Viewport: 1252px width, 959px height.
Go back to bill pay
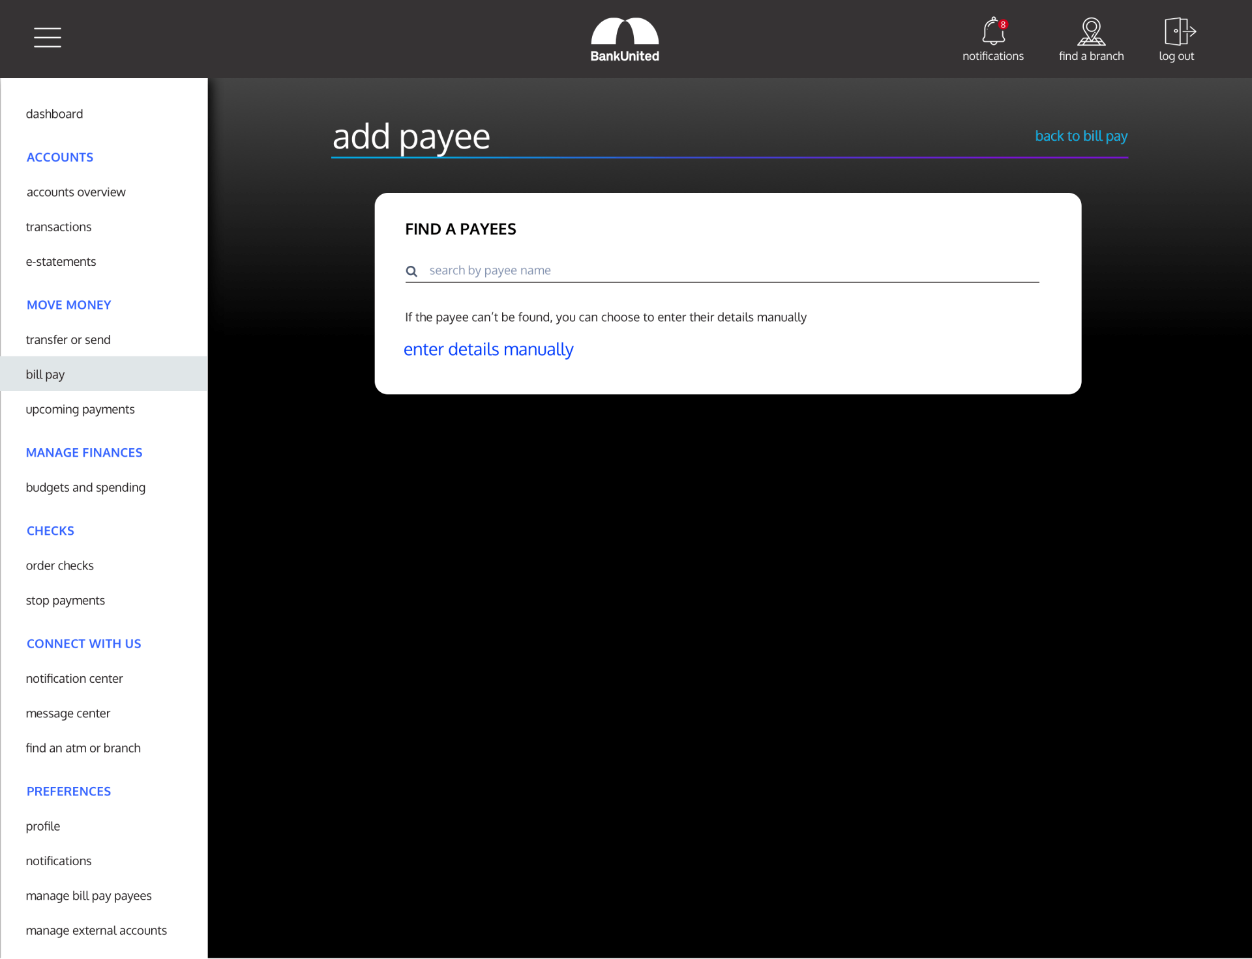1081,136
